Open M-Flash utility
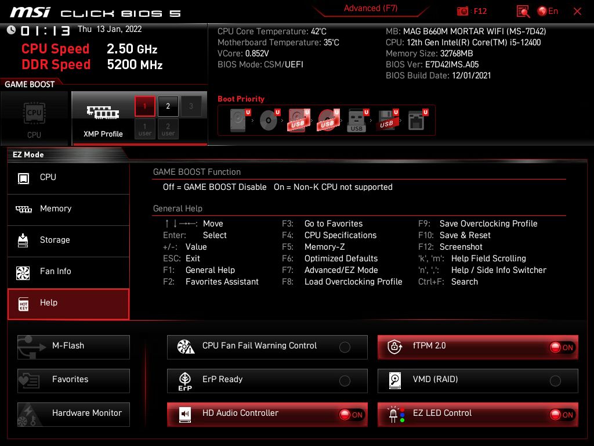The image size is (594, 446). [74, 347]
